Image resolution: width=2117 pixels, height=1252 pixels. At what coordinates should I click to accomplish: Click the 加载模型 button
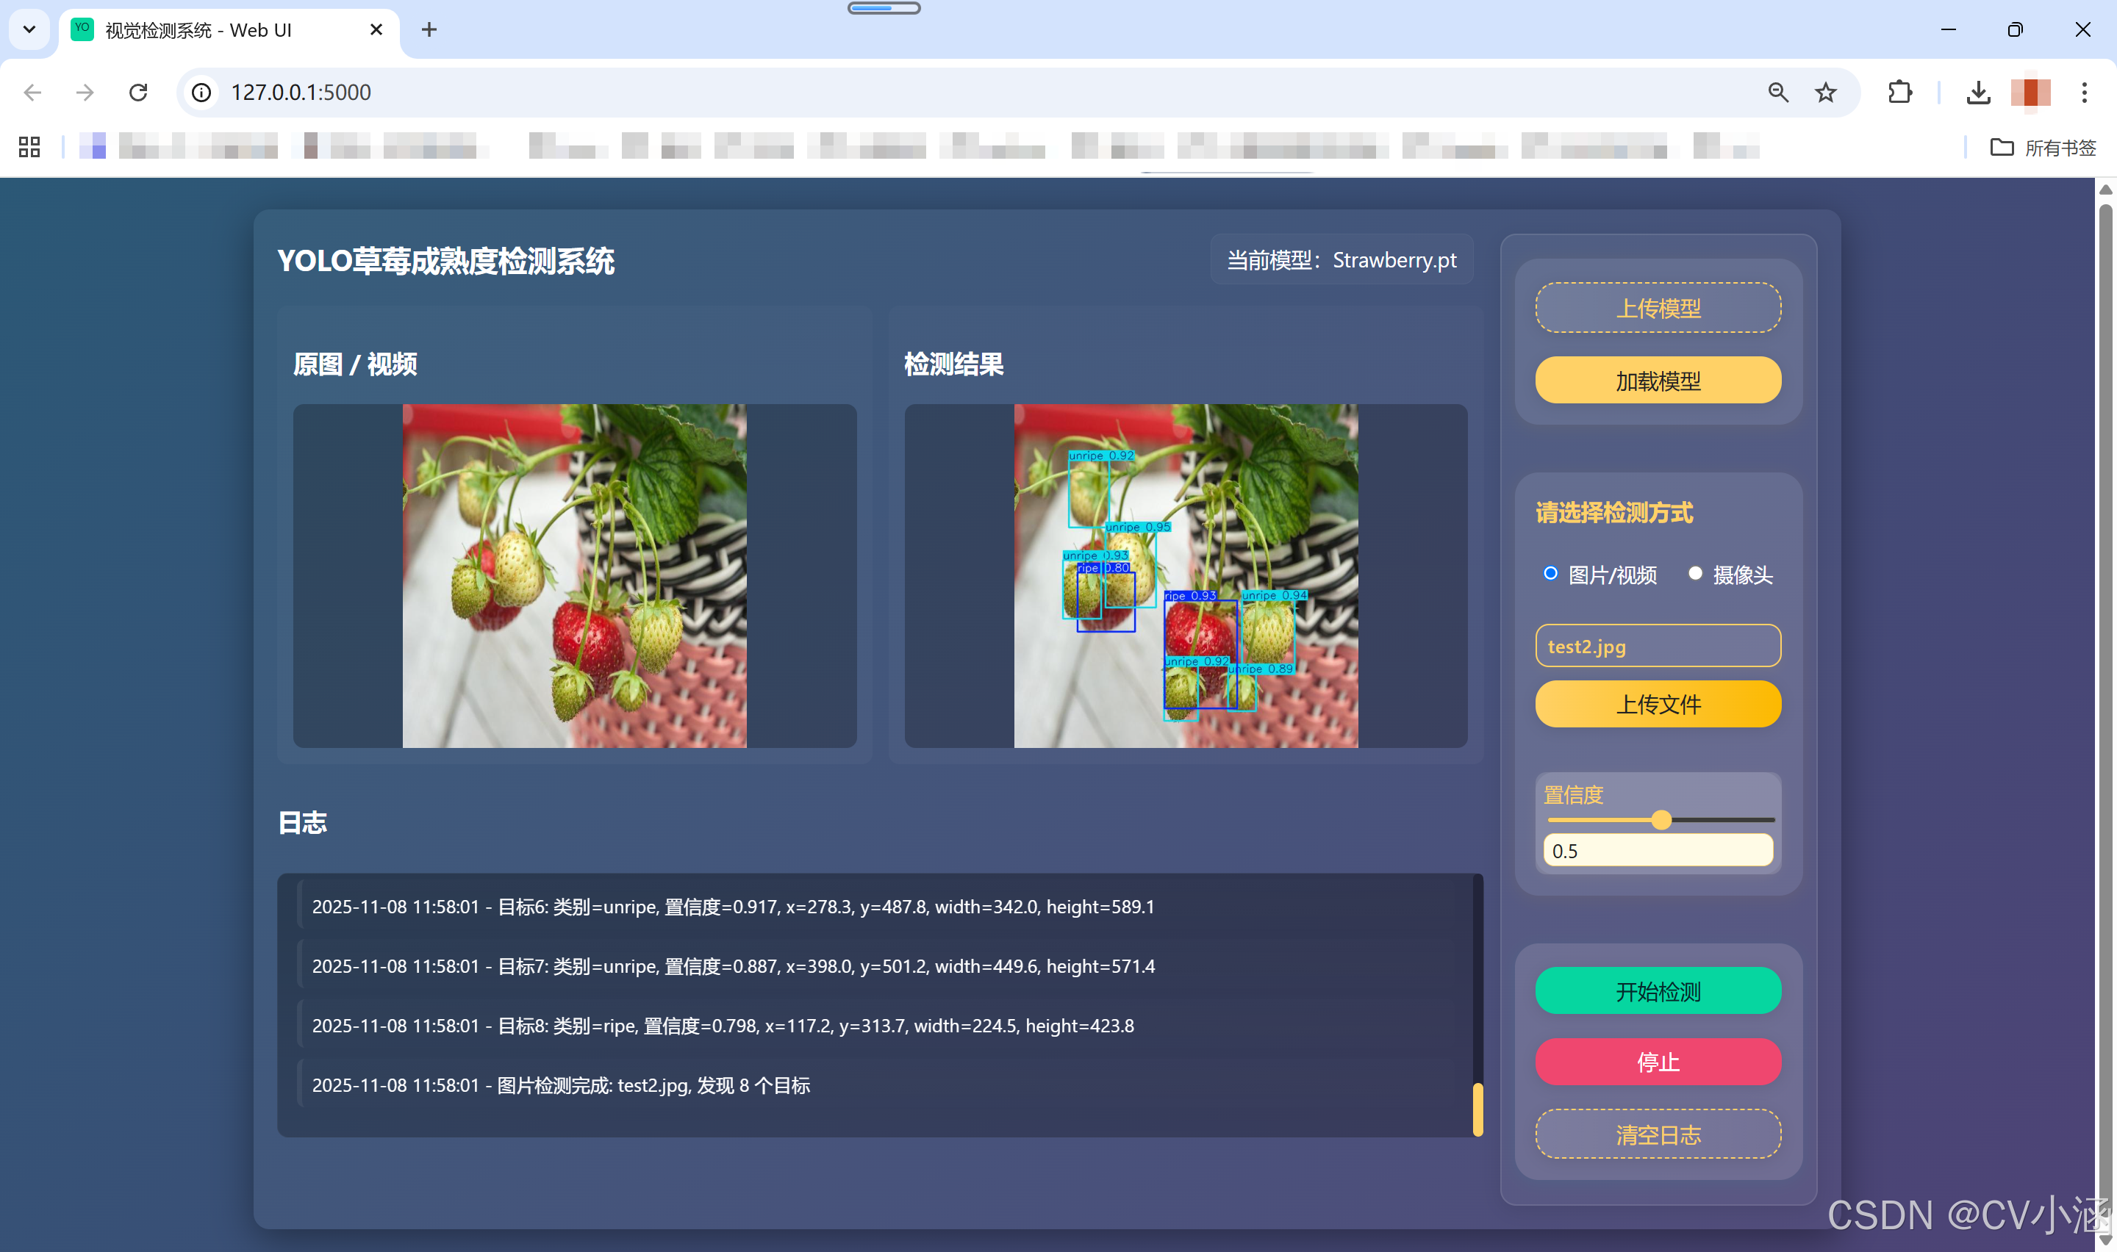tap(1657, 381)
